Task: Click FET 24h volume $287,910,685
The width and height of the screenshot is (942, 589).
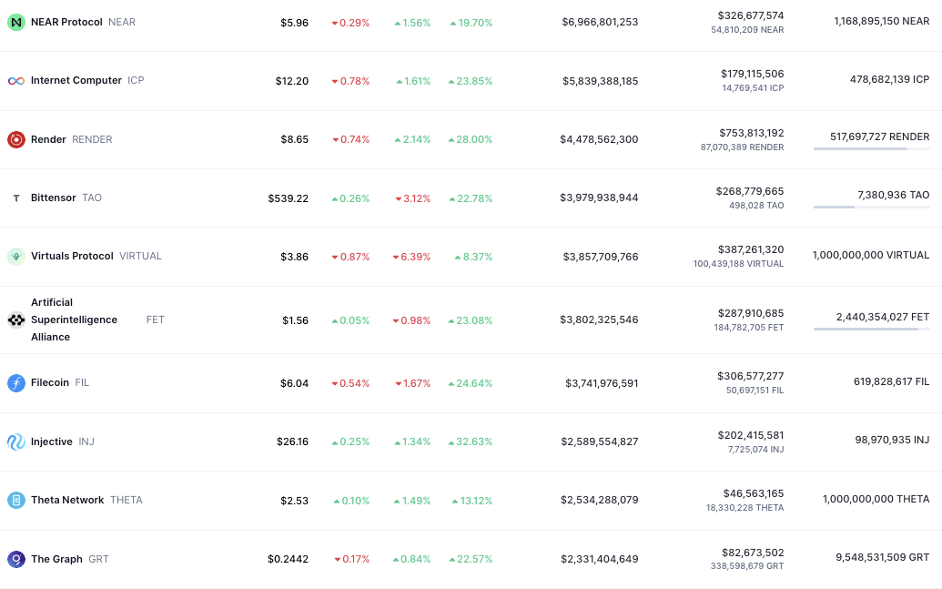Action: [751, 313]
